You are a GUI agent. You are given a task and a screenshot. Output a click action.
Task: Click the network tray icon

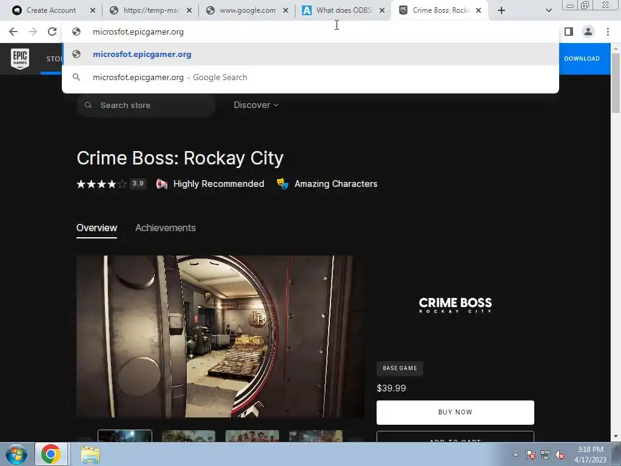545,454
